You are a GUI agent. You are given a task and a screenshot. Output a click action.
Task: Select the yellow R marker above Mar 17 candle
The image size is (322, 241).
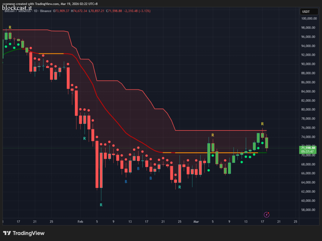(x=262, y=124)
